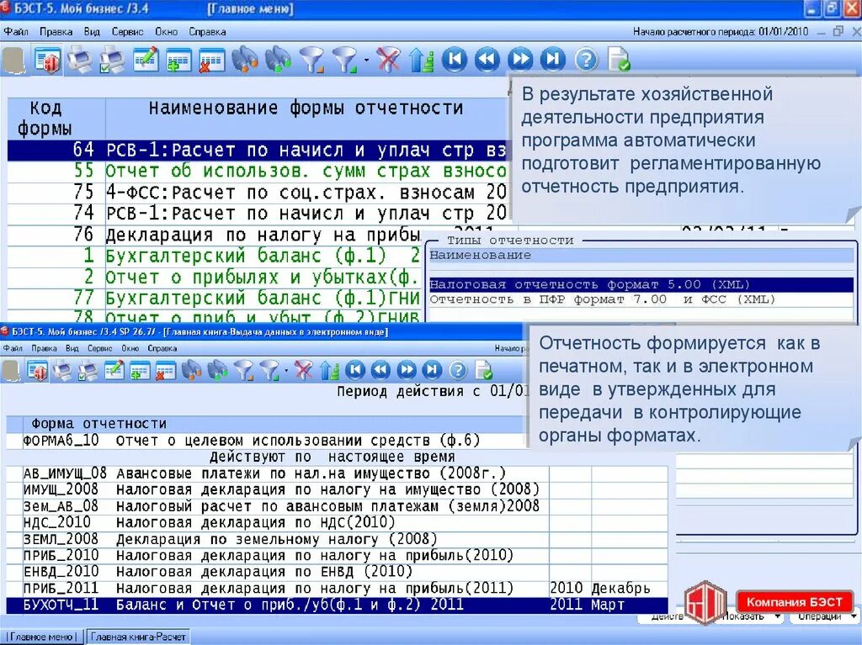Open Окно menu in lower window
Screen dimensions: 862x645
130,348
